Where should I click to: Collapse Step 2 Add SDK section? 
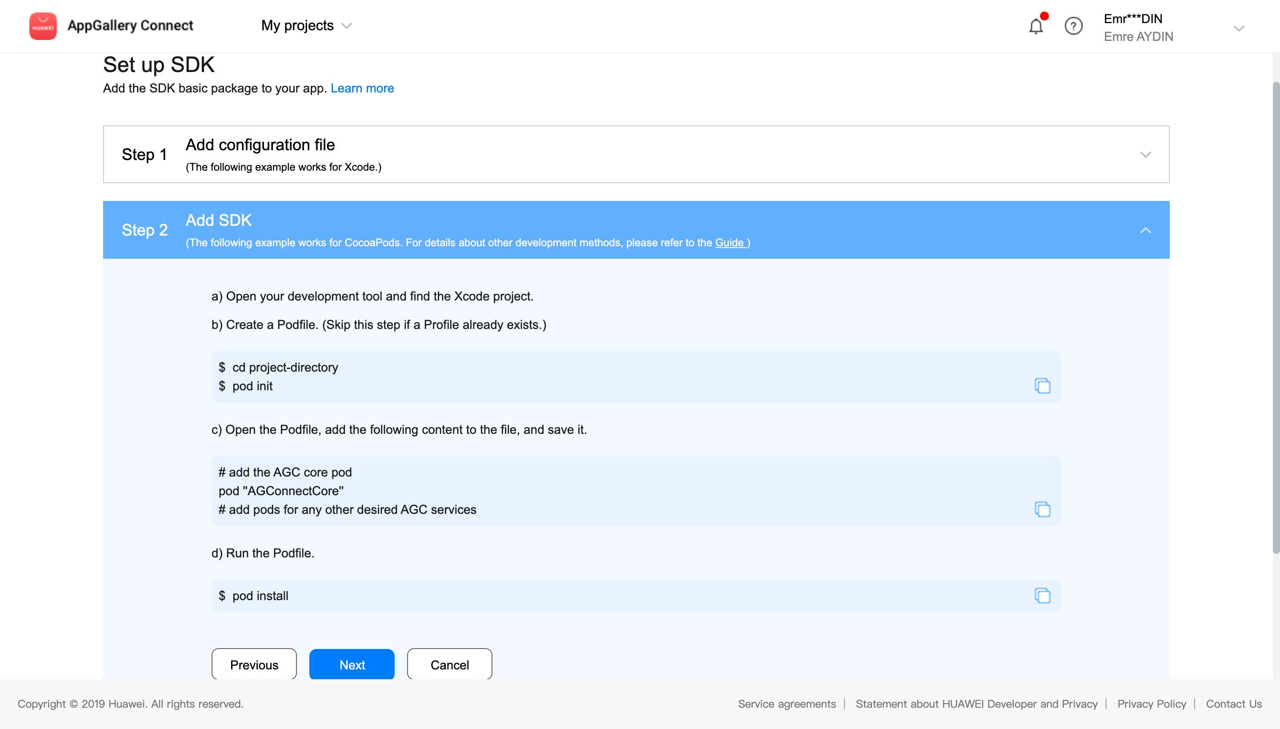pyautogui.click(x=1145, y=230)
